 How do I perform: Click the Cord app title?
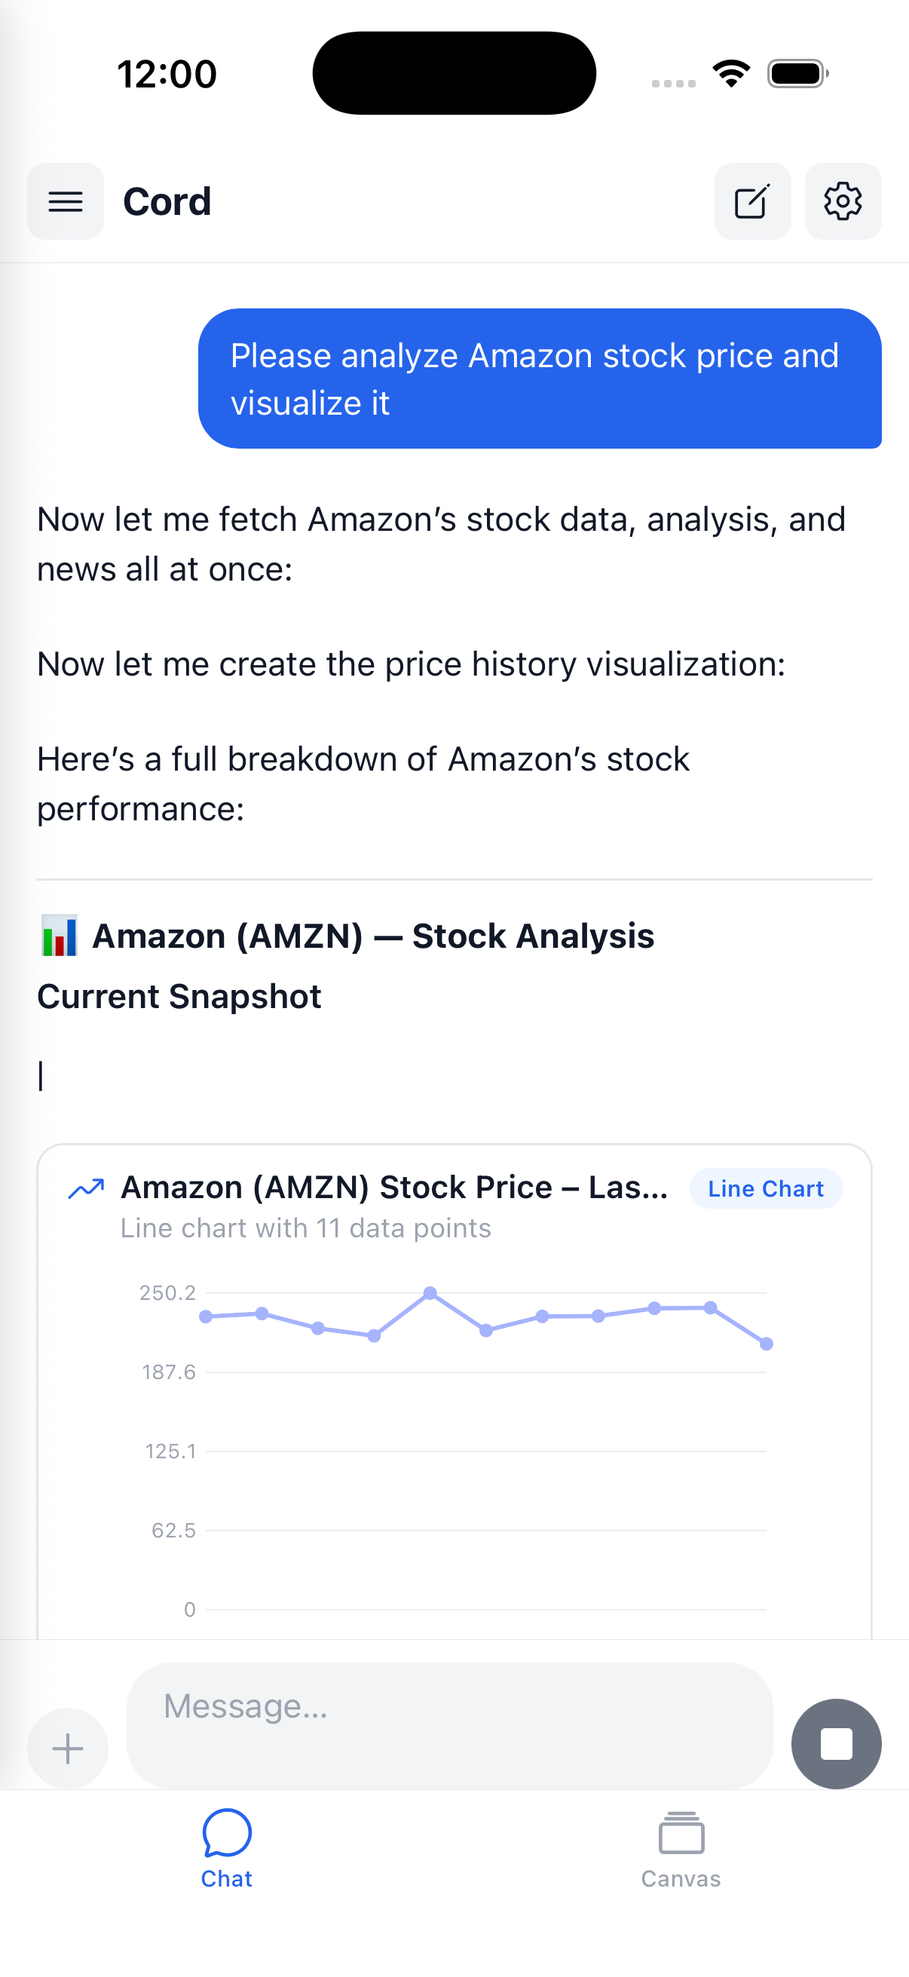167,202
